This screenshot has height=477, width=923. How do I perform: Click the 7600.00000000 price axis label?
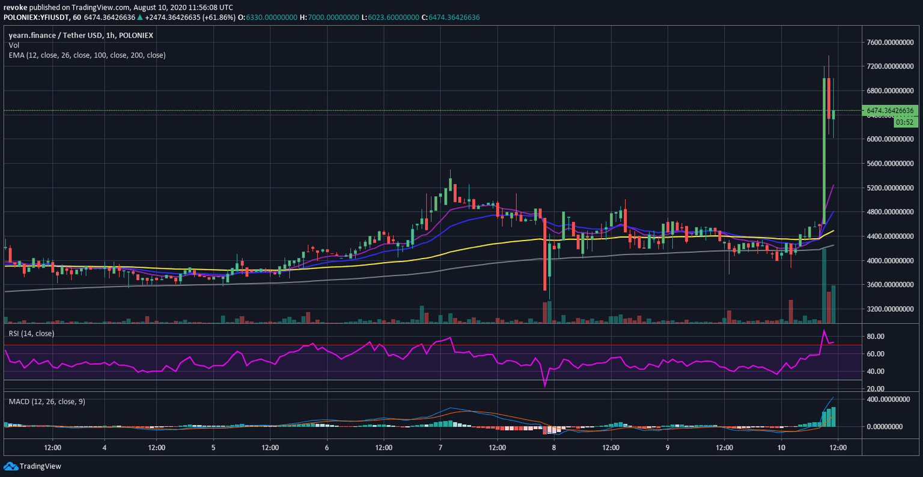tap(889, 43)
